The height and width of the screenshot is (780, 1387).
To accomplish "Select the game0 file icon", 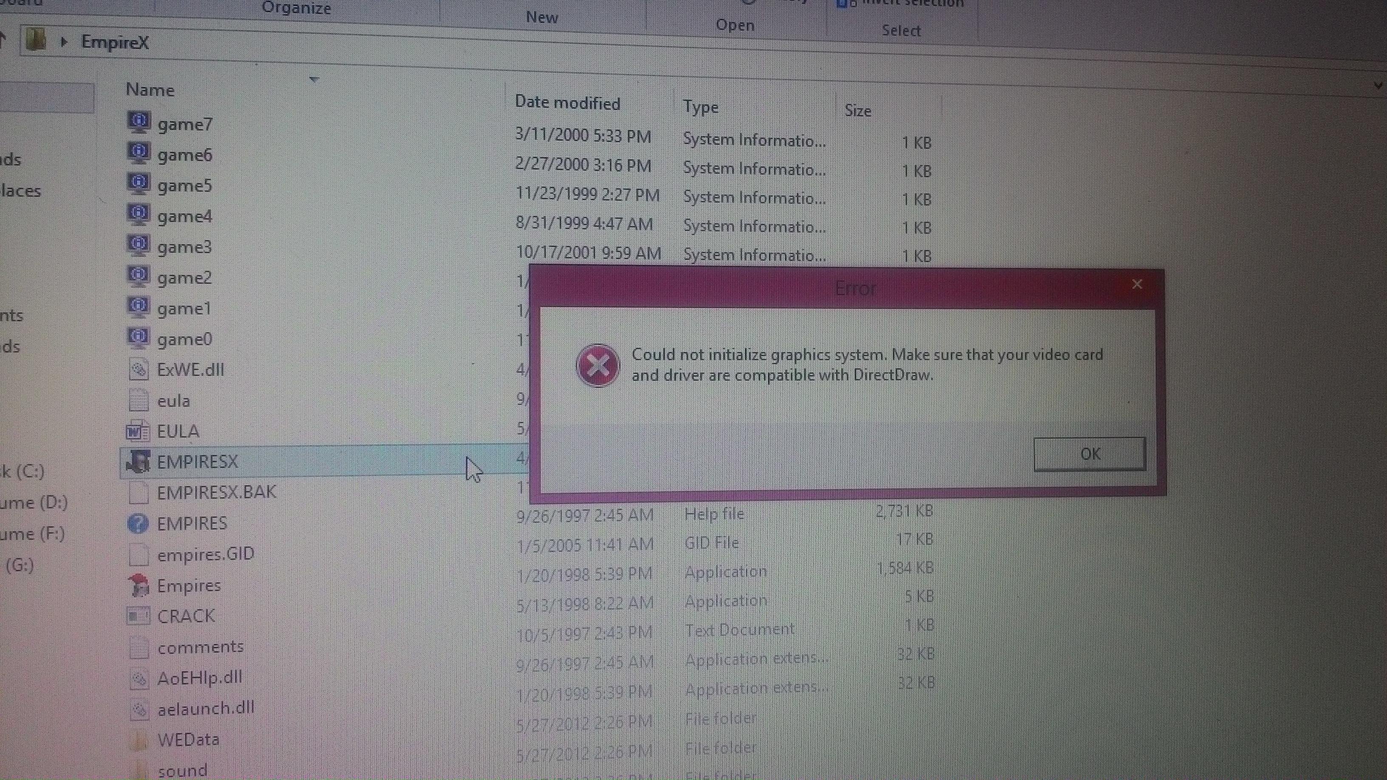I will tap(139, 337).
